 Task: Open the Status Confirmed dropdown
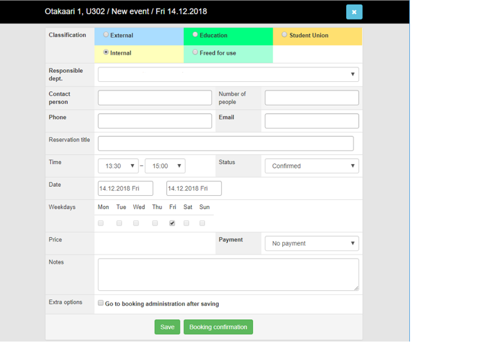click(x=311, y=166)
